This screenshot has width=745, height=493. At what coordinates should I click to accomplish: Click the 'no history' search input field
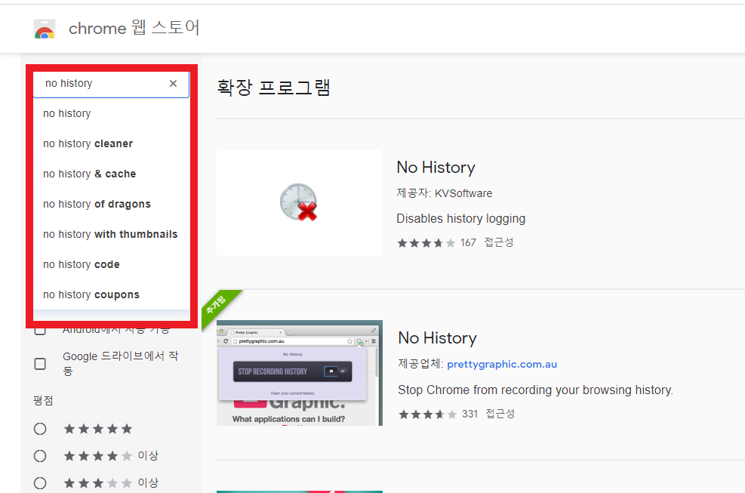(111, 85)
